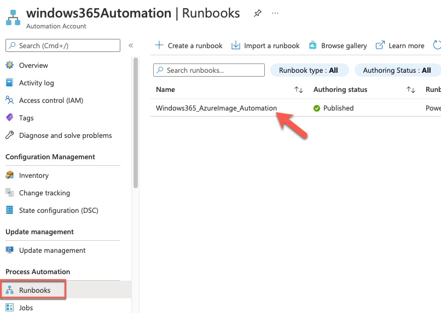Click the wrench icon for Diagnose
The height and width of the screenshot is (313, 441).
click(x=9, y=135)
